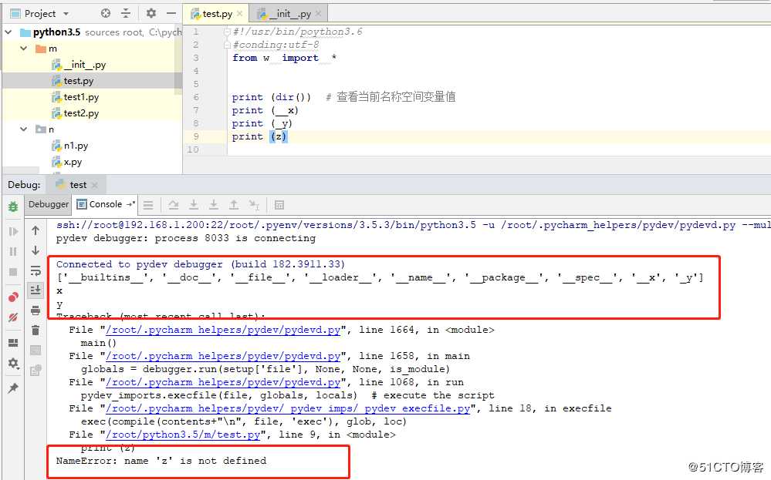771x480 pixels.
Task: Open pydevd.py link at line 1658
Action: point(223,356)
